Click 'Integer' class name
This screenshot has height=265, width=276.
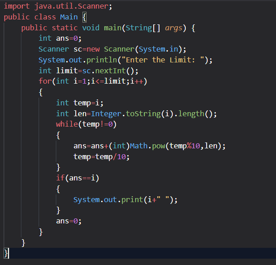106,114
